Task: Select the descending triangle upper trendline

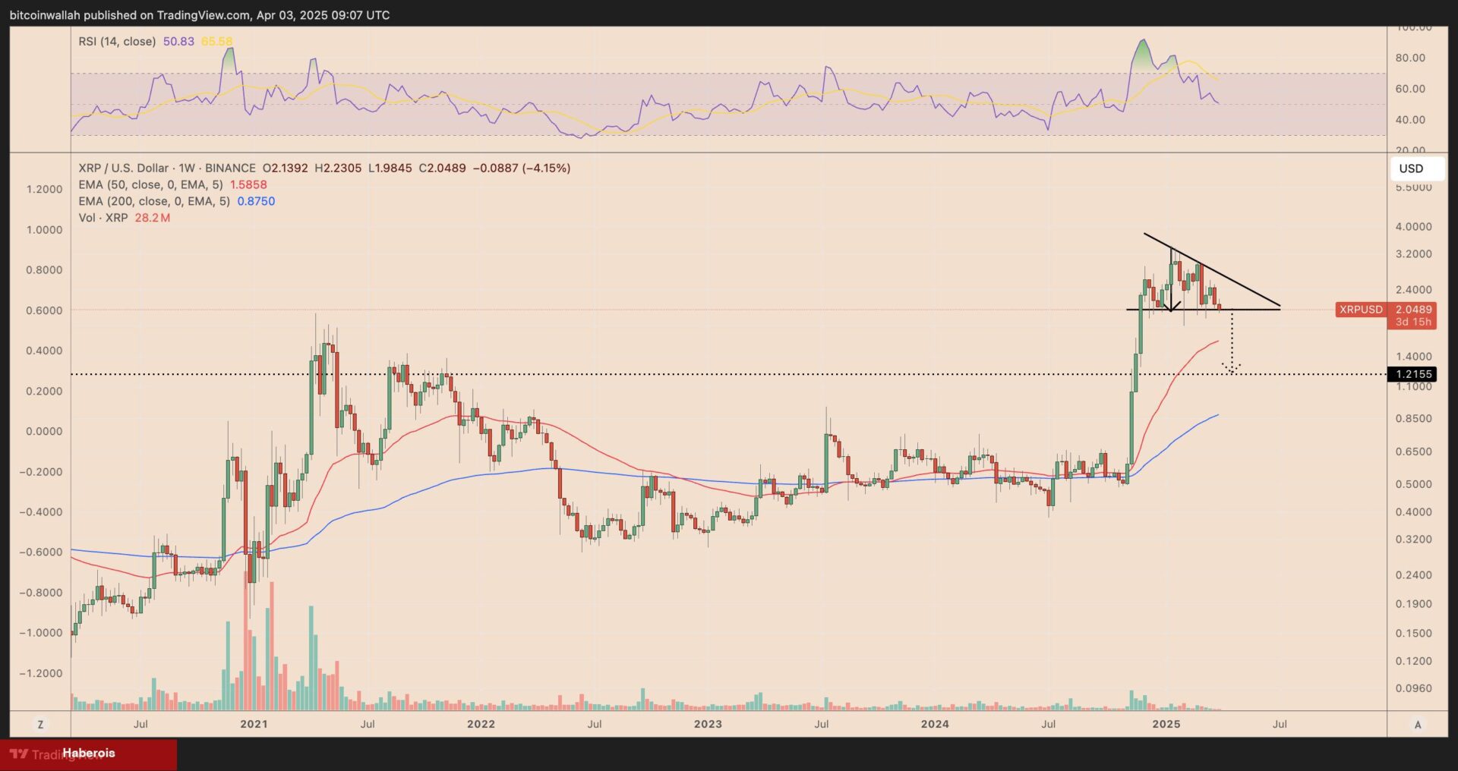Action: (x=1212, y=270)
